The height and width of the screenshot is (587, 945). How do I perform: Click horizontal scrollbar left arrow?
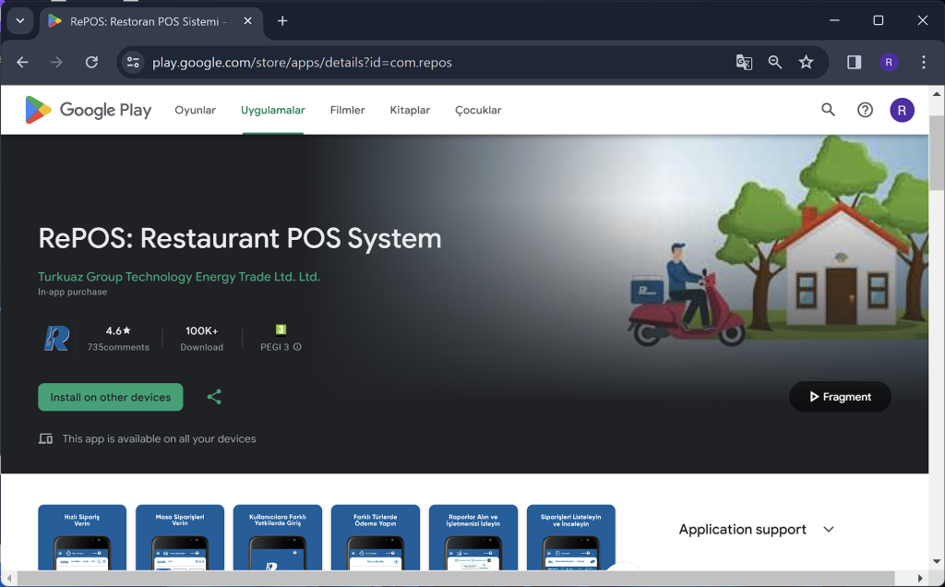[9, 579]
